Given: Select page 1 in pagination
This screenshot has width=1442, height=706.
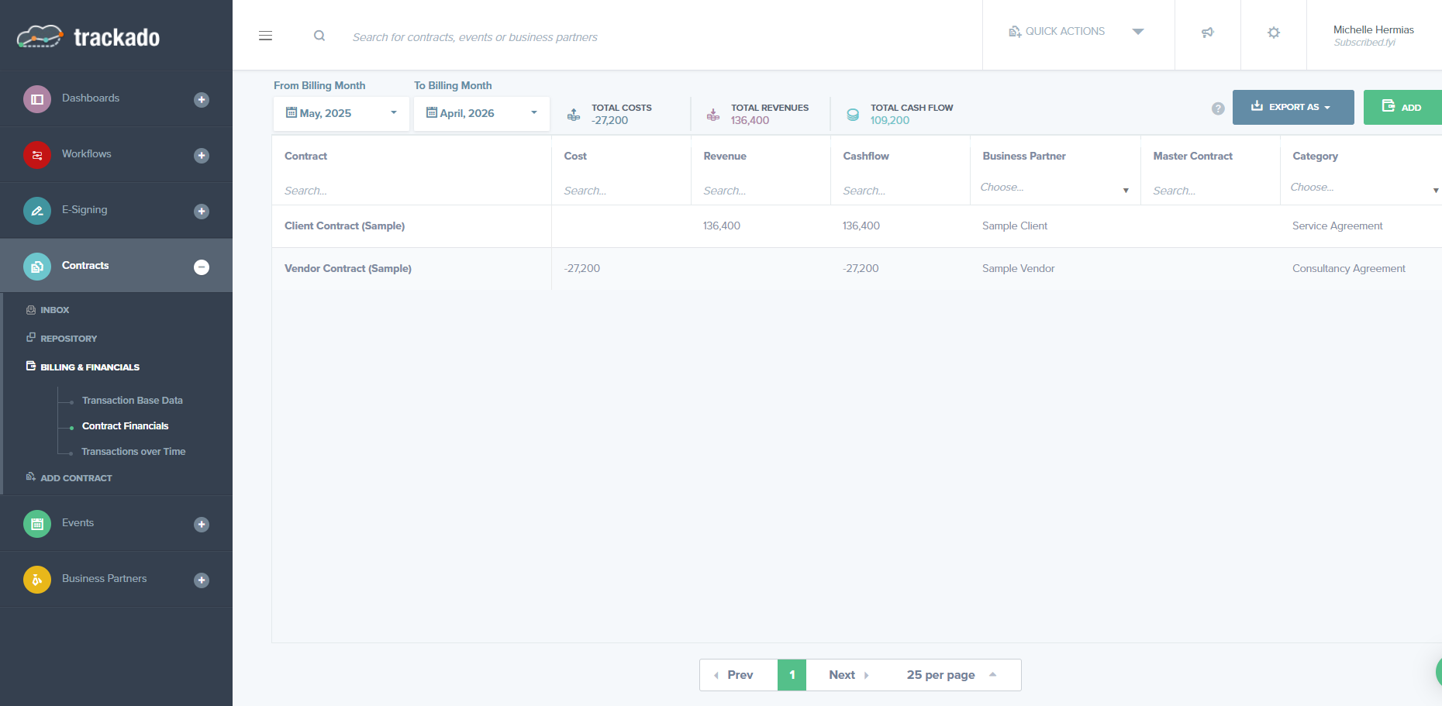Looking at the screenshot, I should (792, 675).
